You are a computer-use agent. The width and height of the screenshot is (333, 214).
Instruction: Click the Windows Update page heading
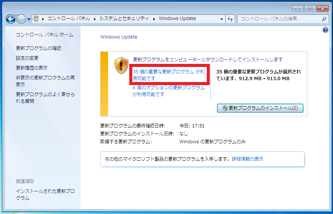tap(119, 37)
